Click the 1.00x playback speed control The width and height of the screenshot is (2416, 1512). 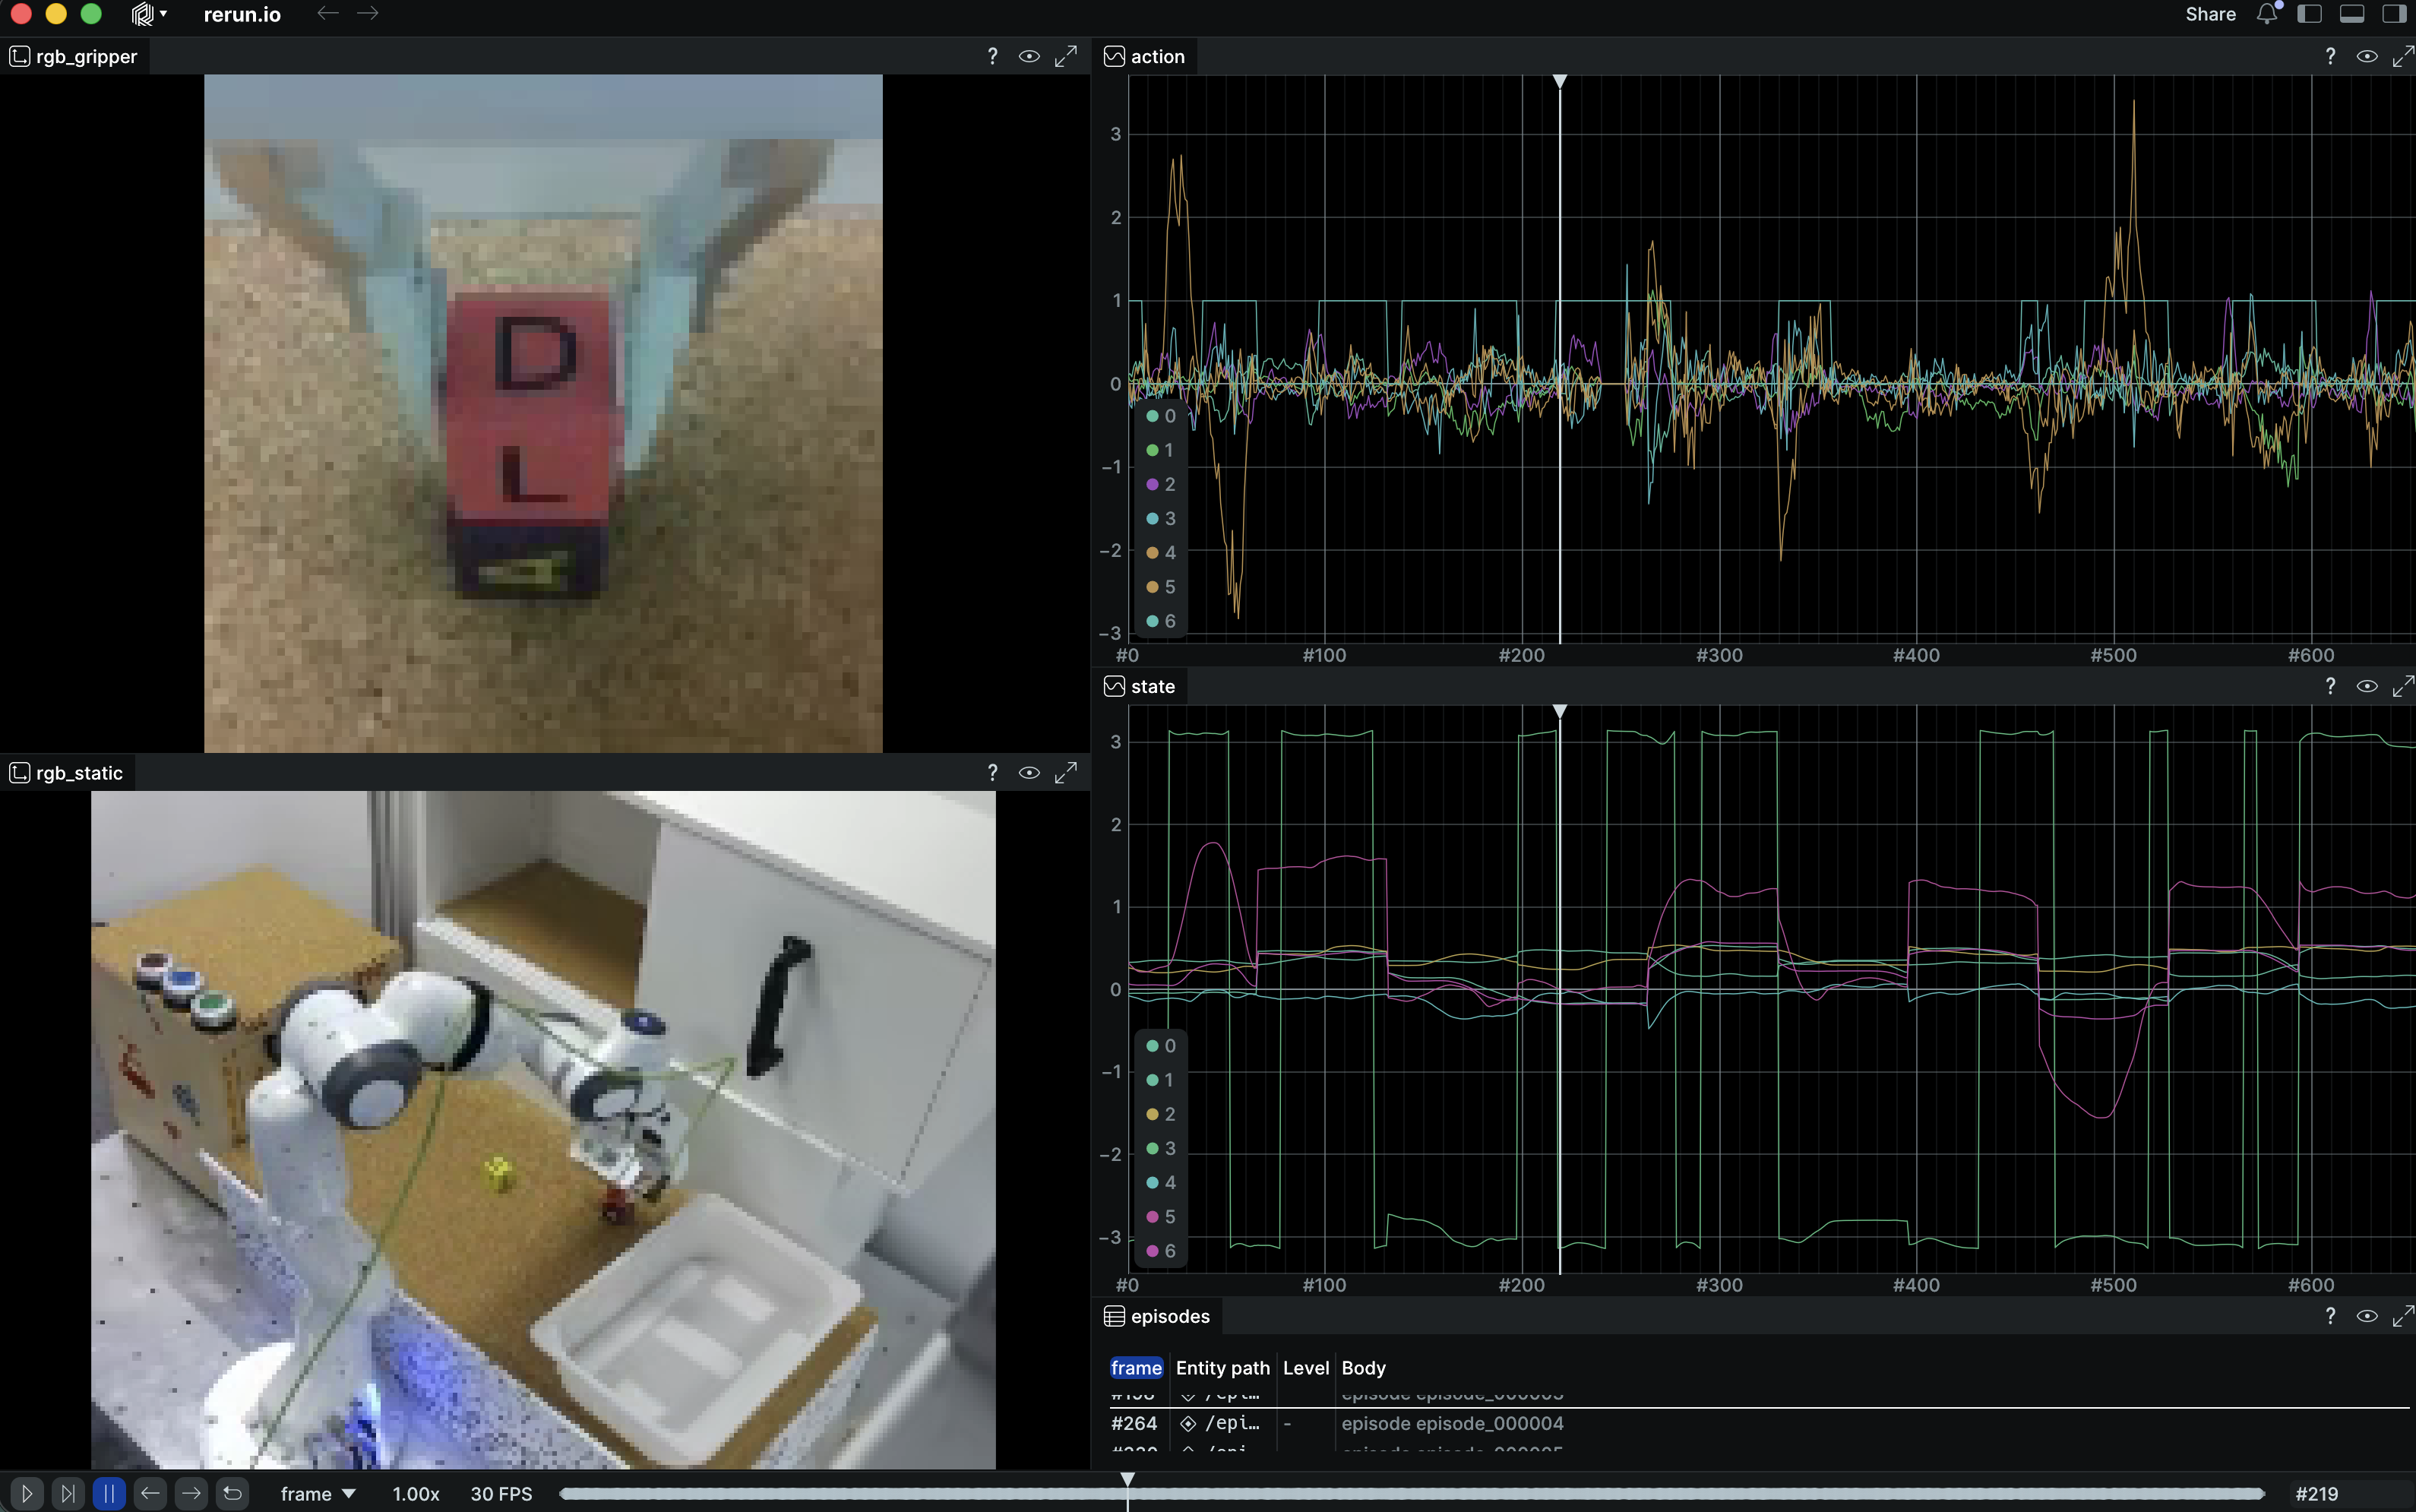pyautogui.click(x=414, y=1493)
